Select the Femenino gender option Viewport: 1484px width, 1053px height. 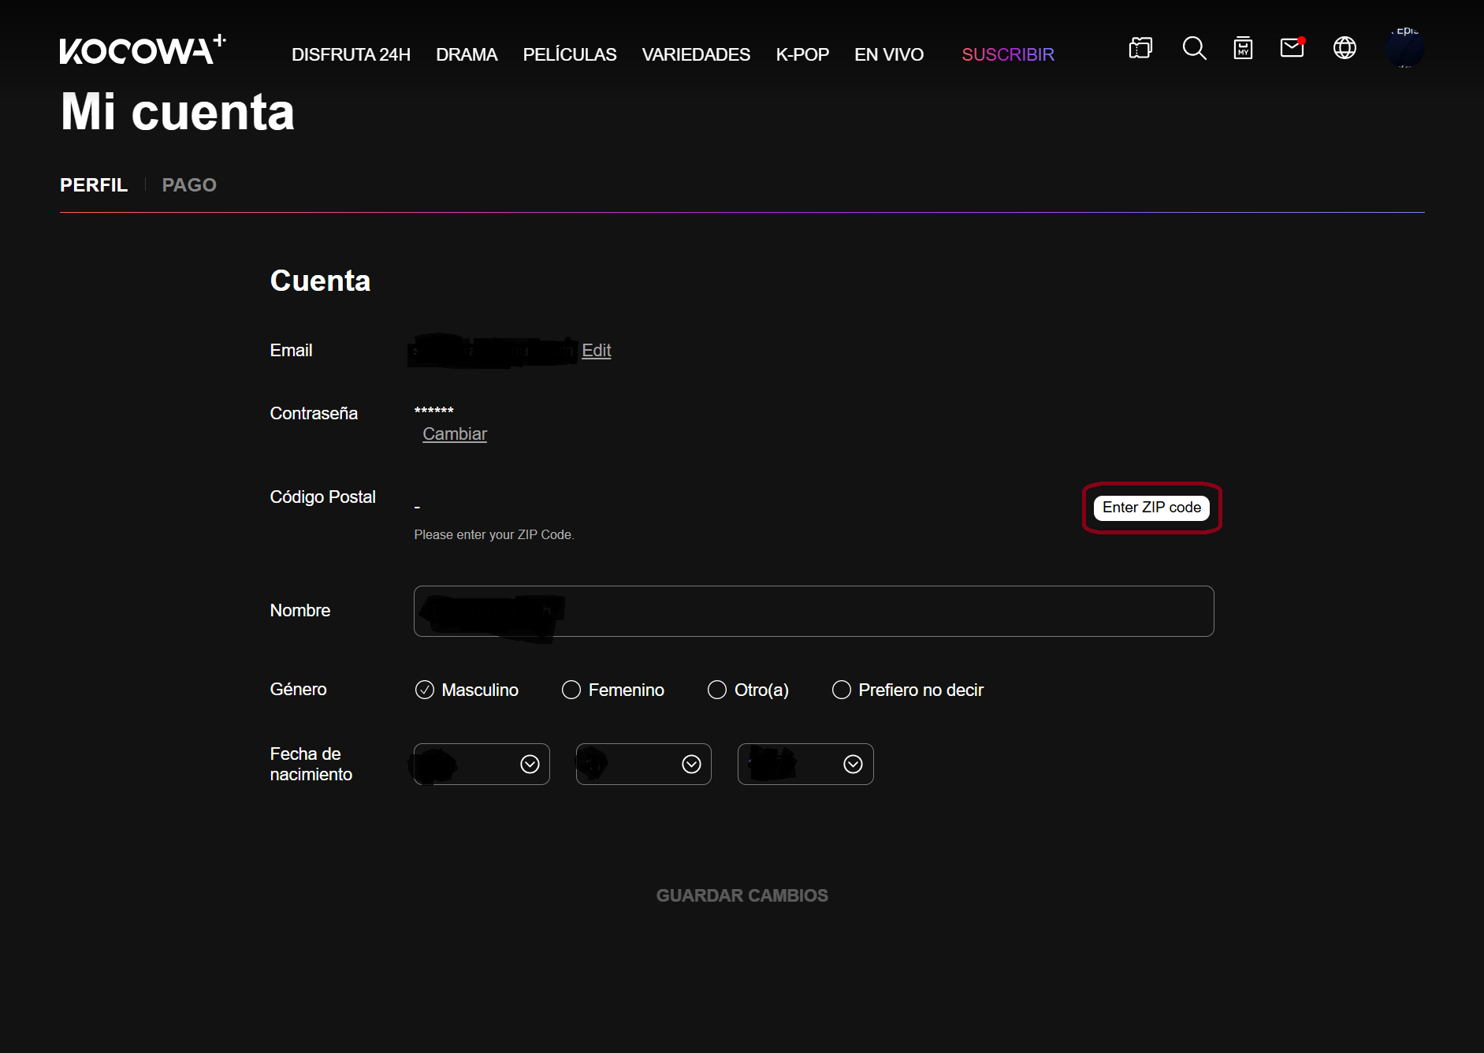tap(571, 690)
